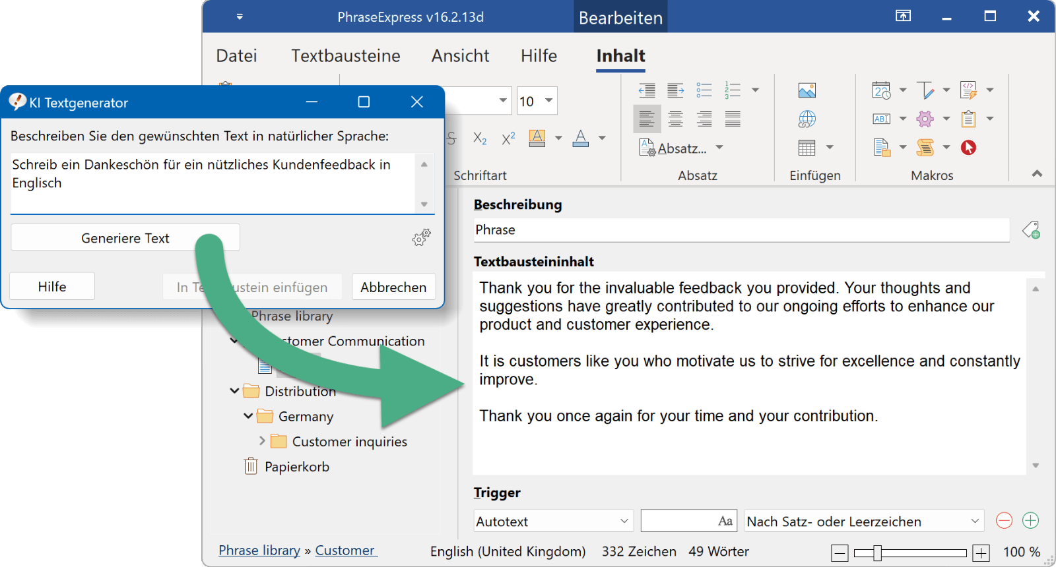
Task: Open the font color dropdown arrow
Action: 602,138
